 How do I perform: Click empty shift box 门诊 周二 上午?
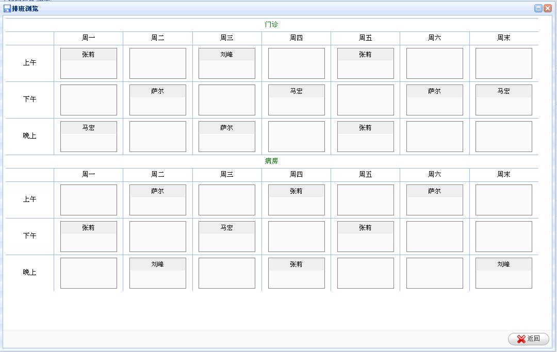tap(158, 63)
